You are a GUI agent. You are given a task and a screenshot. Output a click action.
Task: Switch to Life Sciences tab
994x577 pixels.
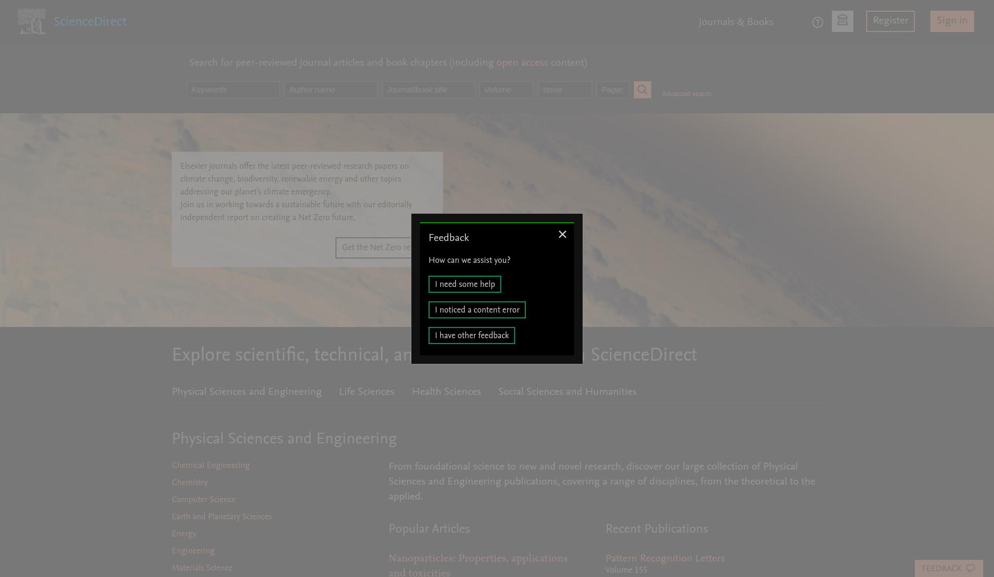coord(366,392)
